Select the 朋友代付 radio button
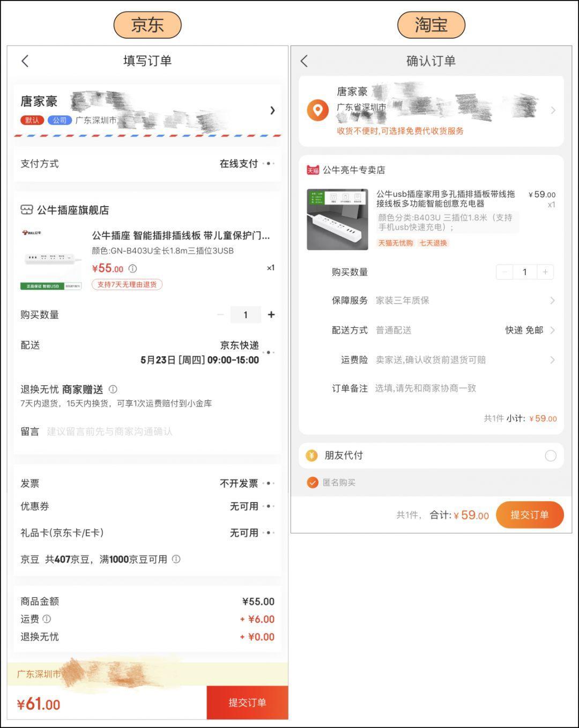 551,456
